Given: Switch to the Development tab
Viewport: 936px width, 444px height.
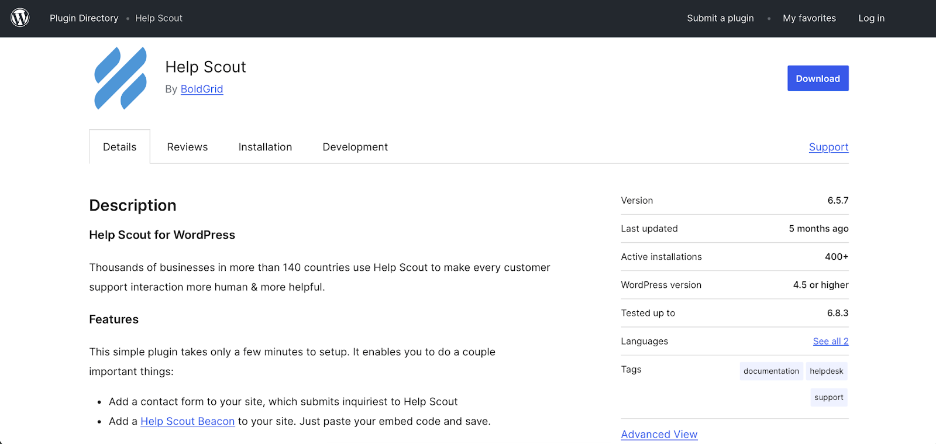Looking at the screenshot, I should (x=355, y=147).
